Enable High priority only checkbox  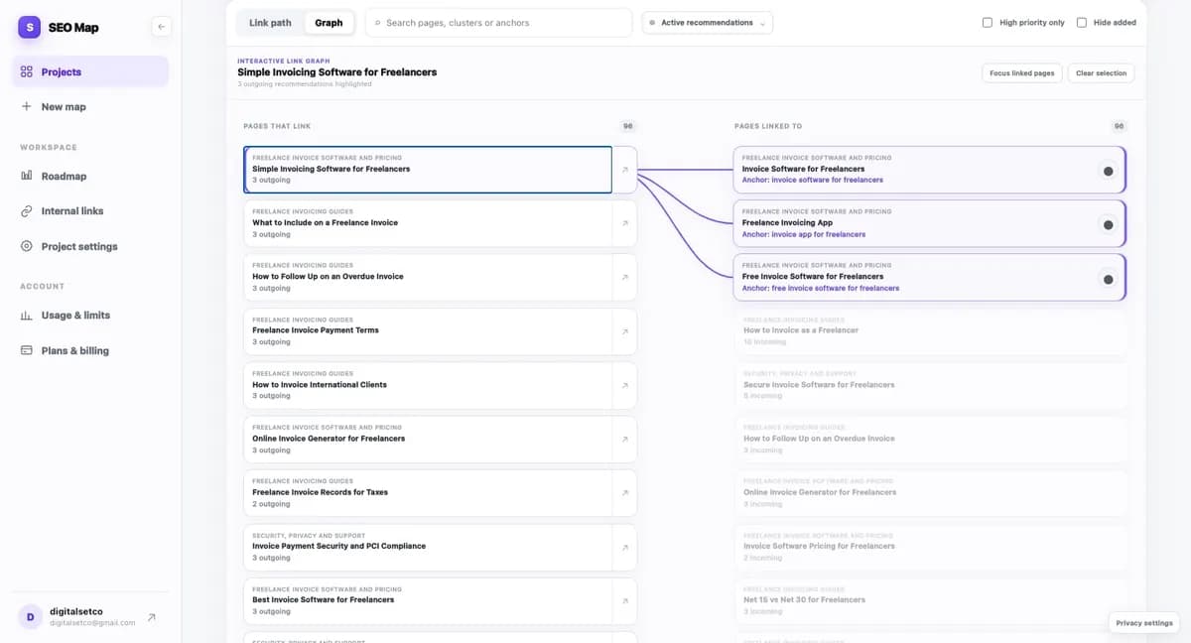[x=988, y=22]
